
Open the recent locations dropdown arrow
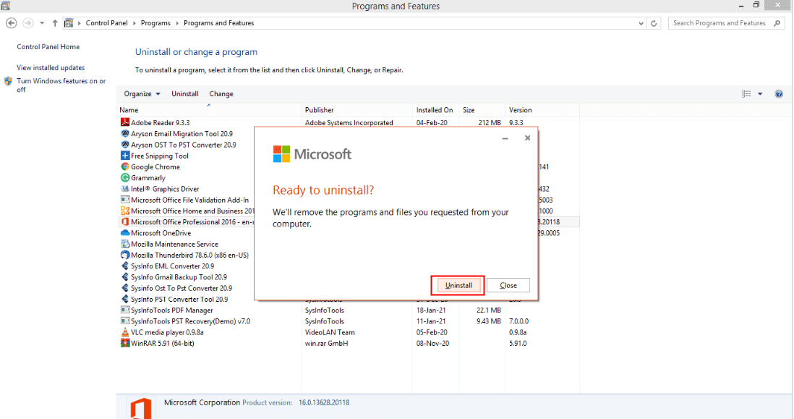point(42,23)
